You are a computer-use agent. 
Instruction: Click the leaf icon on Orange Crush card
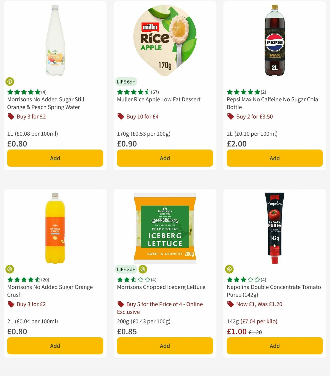pos(10,269)
